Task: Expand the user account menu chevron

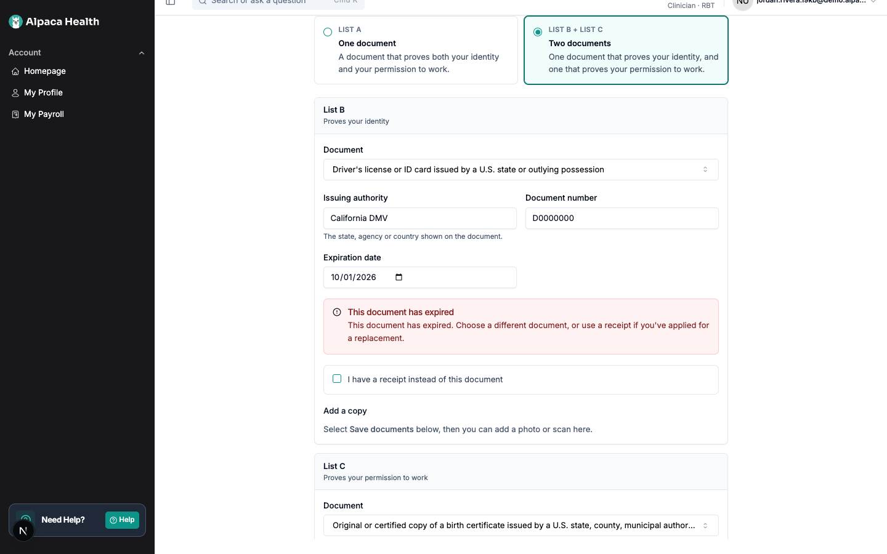Action: [873, 2]
